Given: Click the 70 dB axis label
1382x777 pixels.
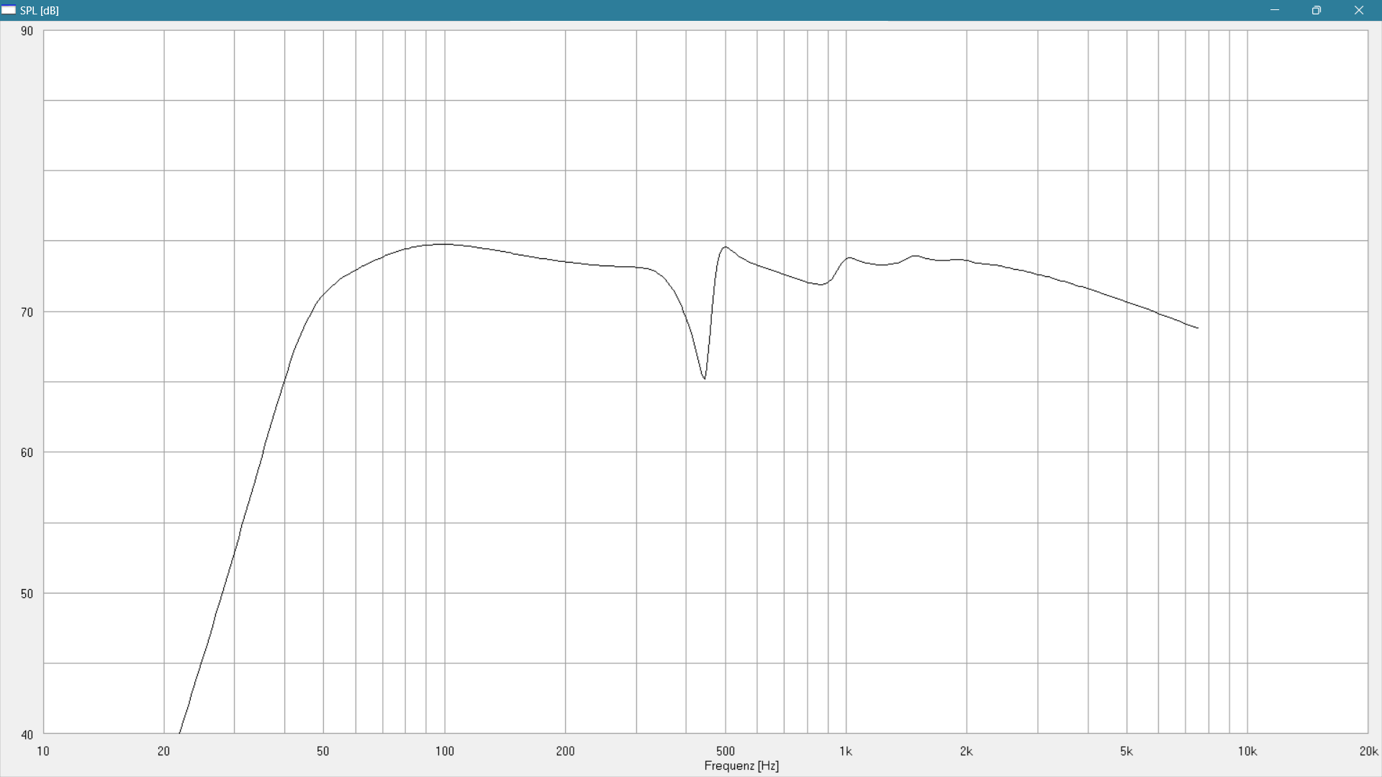Looking at the screenshot, I should pos(27,312).
